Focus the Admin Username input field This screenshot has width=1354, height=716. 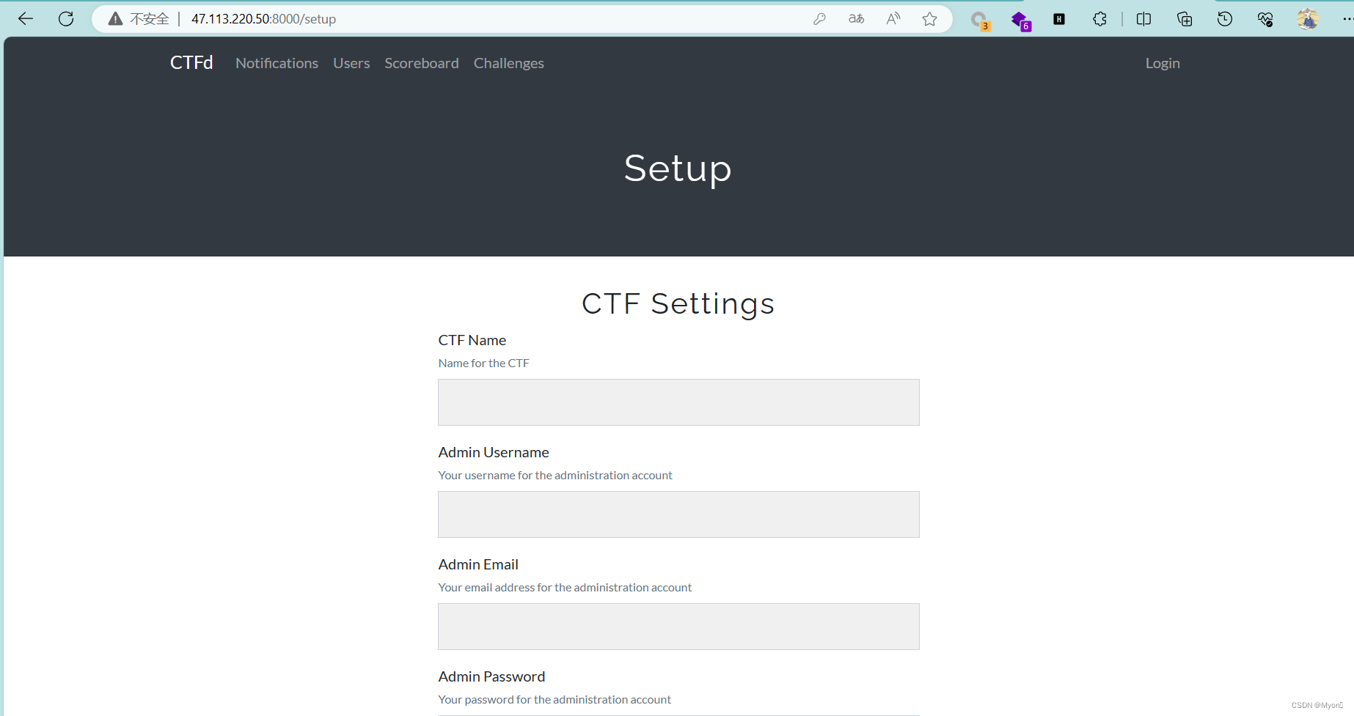[678, 514]
